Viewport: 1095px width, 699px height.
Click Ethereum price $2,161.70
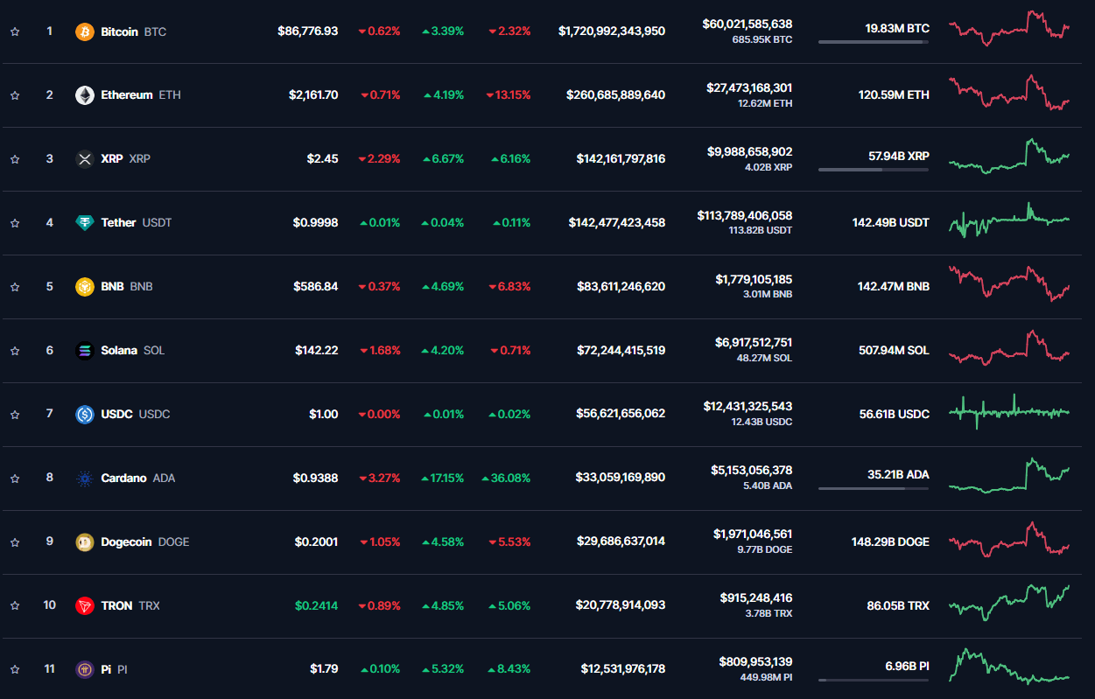click(x=313, y=95)
